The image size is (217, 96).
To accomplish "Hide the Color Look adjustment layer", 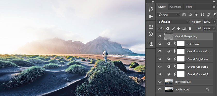I will point(160,44).
